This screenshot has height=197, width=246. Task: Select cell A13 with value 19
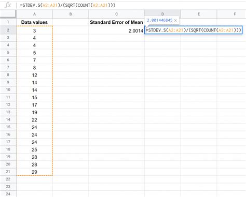(34, 112)
